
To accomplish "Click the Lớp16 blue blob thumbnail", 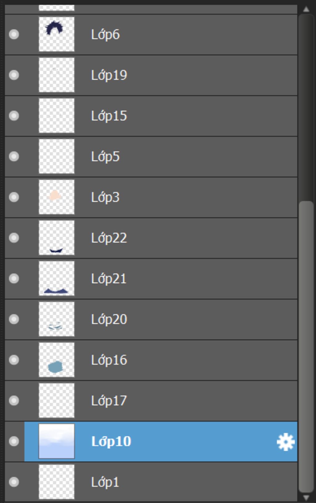I will (56, 360).
